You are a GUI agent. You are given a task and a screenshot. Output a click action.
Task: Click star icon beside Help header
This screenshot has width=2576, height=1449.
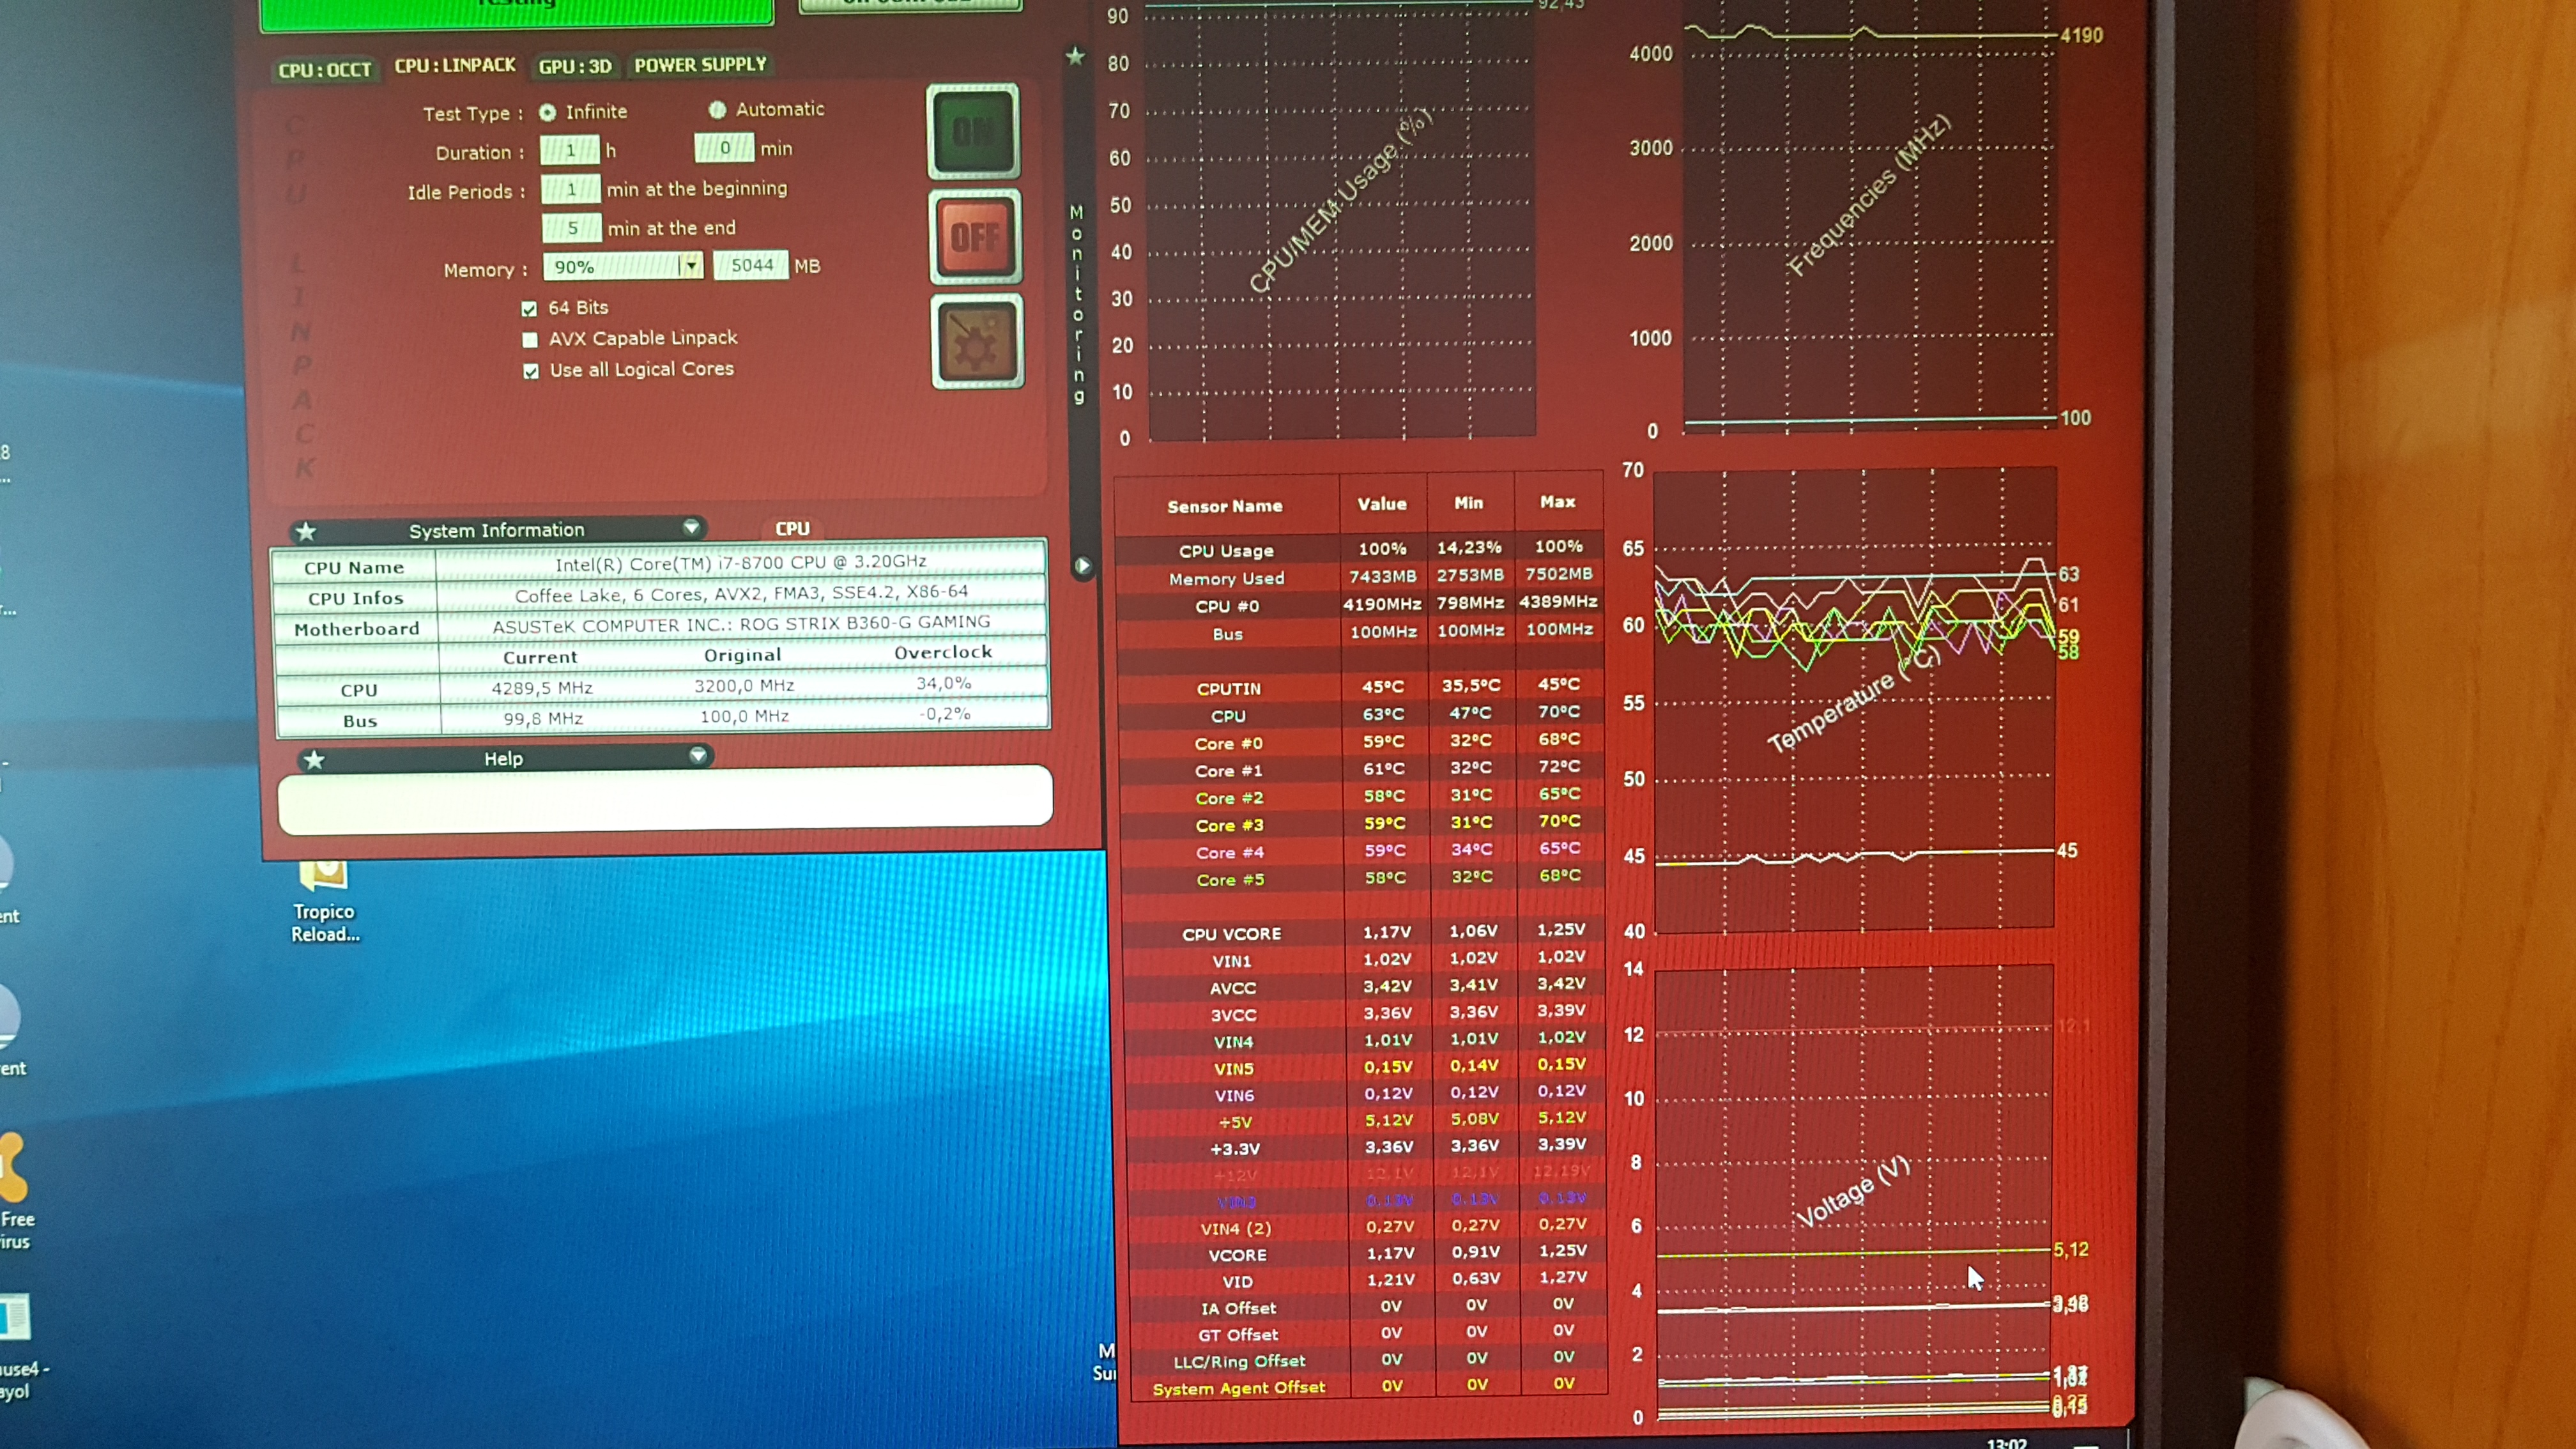314,761
